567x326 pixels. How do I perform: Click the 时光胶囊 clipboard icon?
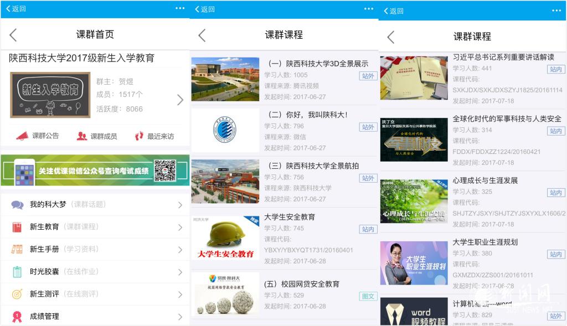coord(17,272)
